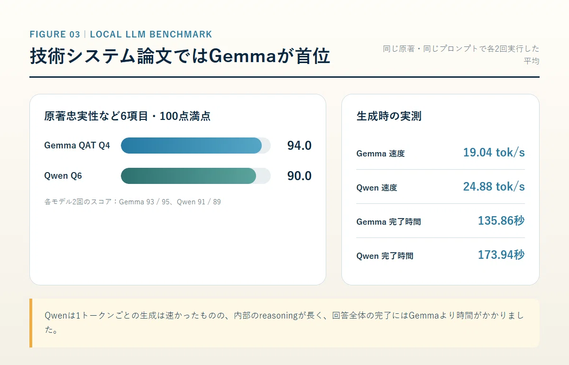This screenshot has width=569, height=365.
Task: Click the Gemma 速度 row label
Action: coord(380,154)
